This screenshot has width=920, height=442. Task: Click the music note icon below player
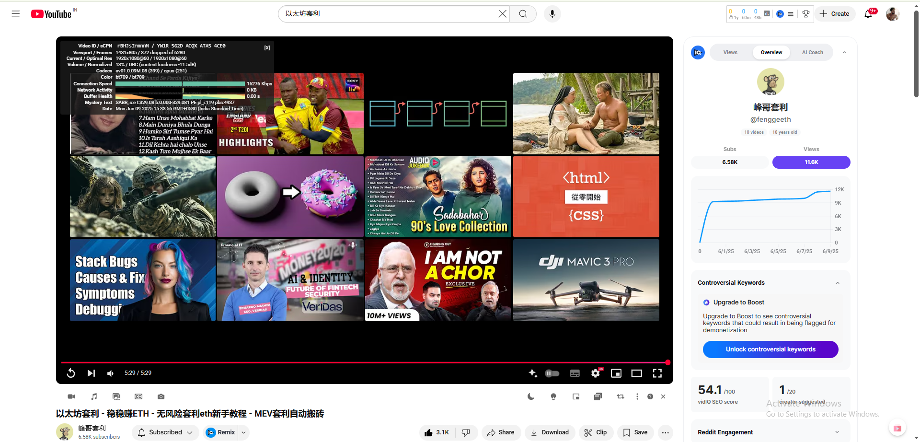pyautogui.click(x=94, y=396)
